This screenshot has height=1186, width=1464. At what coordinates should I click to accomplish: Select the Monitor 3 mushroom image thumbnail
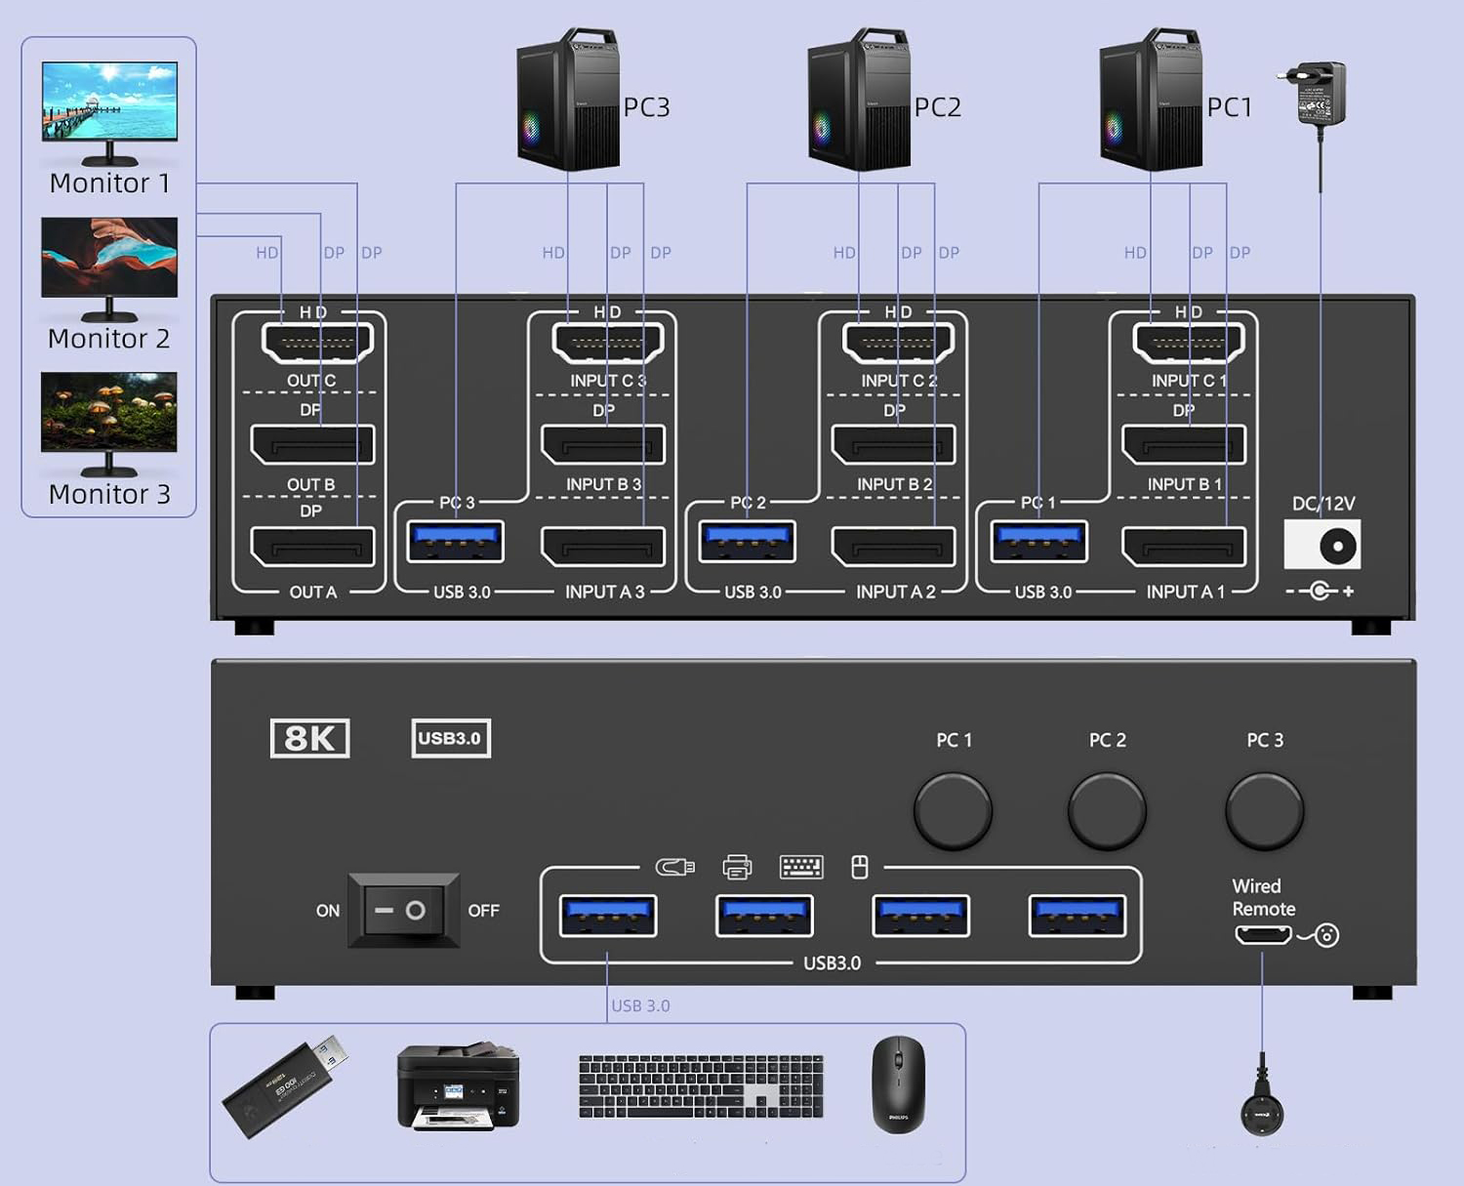pyautogui.click(x=109, y=414)
